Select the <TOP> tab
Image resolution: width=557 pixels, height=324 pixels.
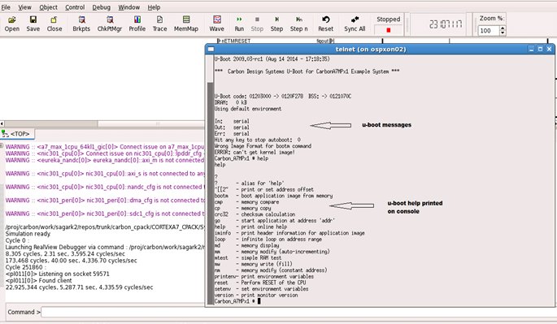pyautogui.click(x=17, y=134)
